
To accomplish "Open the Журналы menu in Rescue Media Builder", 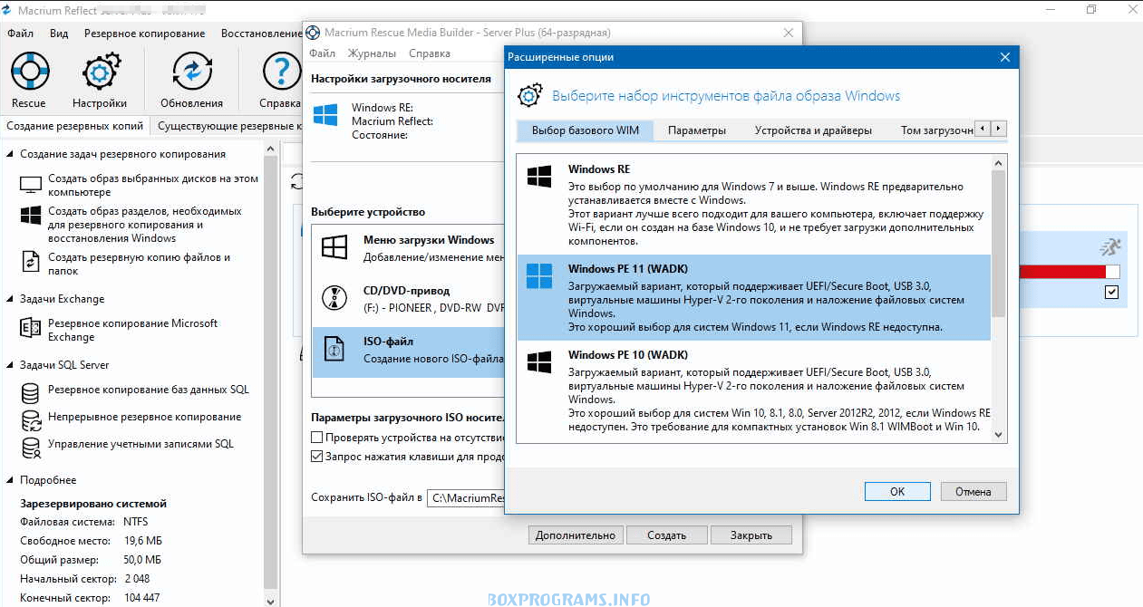I will (372, 53).
